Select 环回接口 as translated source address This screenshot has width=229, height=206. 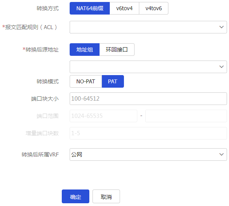click(x=117, y=50)
